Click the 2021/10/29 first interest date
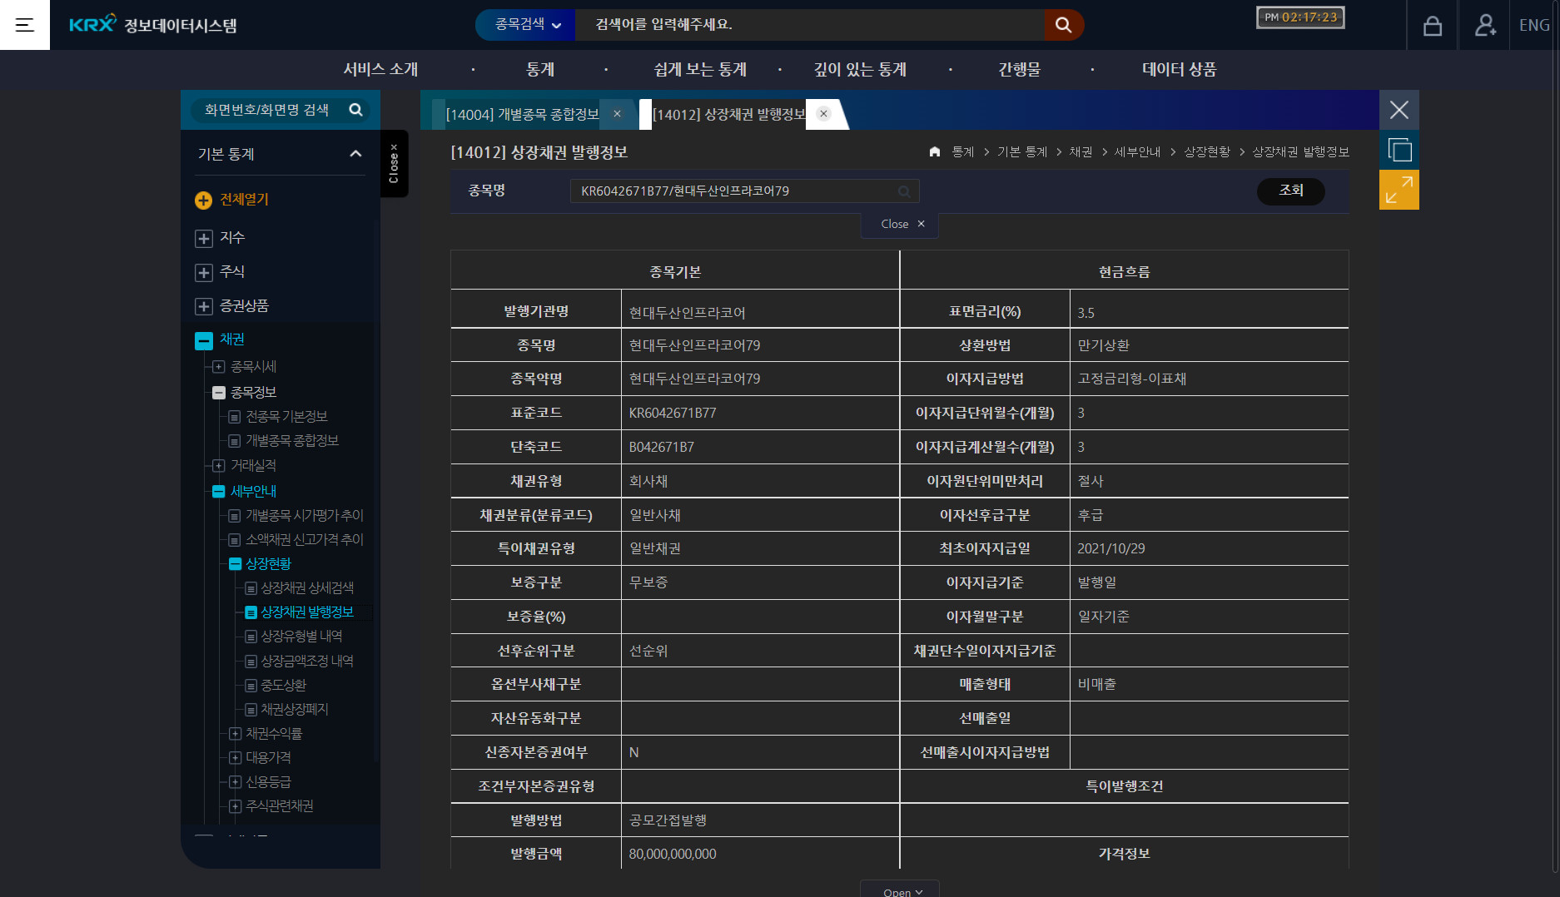 pyautogui.click(x=1111, y=548)
